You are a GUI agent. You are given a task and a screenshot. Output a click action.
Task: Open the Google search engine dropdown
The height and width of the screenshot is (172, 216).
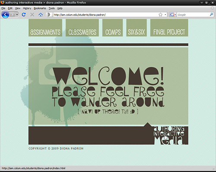coord(173,15)
